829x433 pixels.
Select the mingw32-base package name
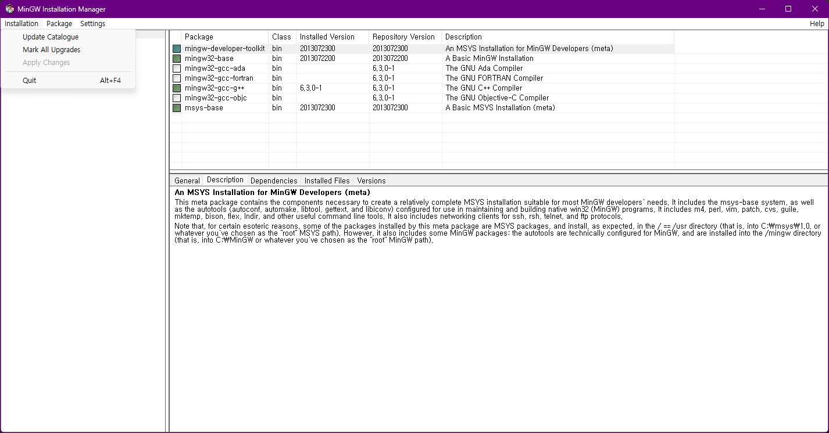(209, 59)
